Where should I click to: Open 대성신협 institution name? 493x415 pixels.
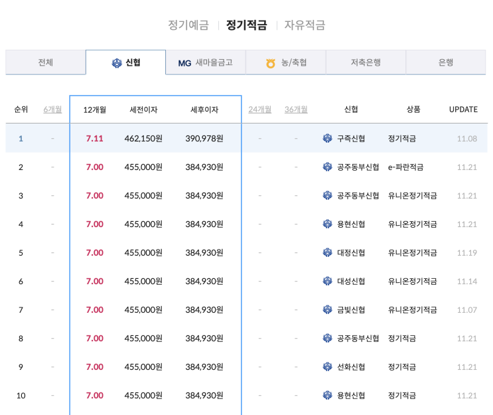point(351,282)
